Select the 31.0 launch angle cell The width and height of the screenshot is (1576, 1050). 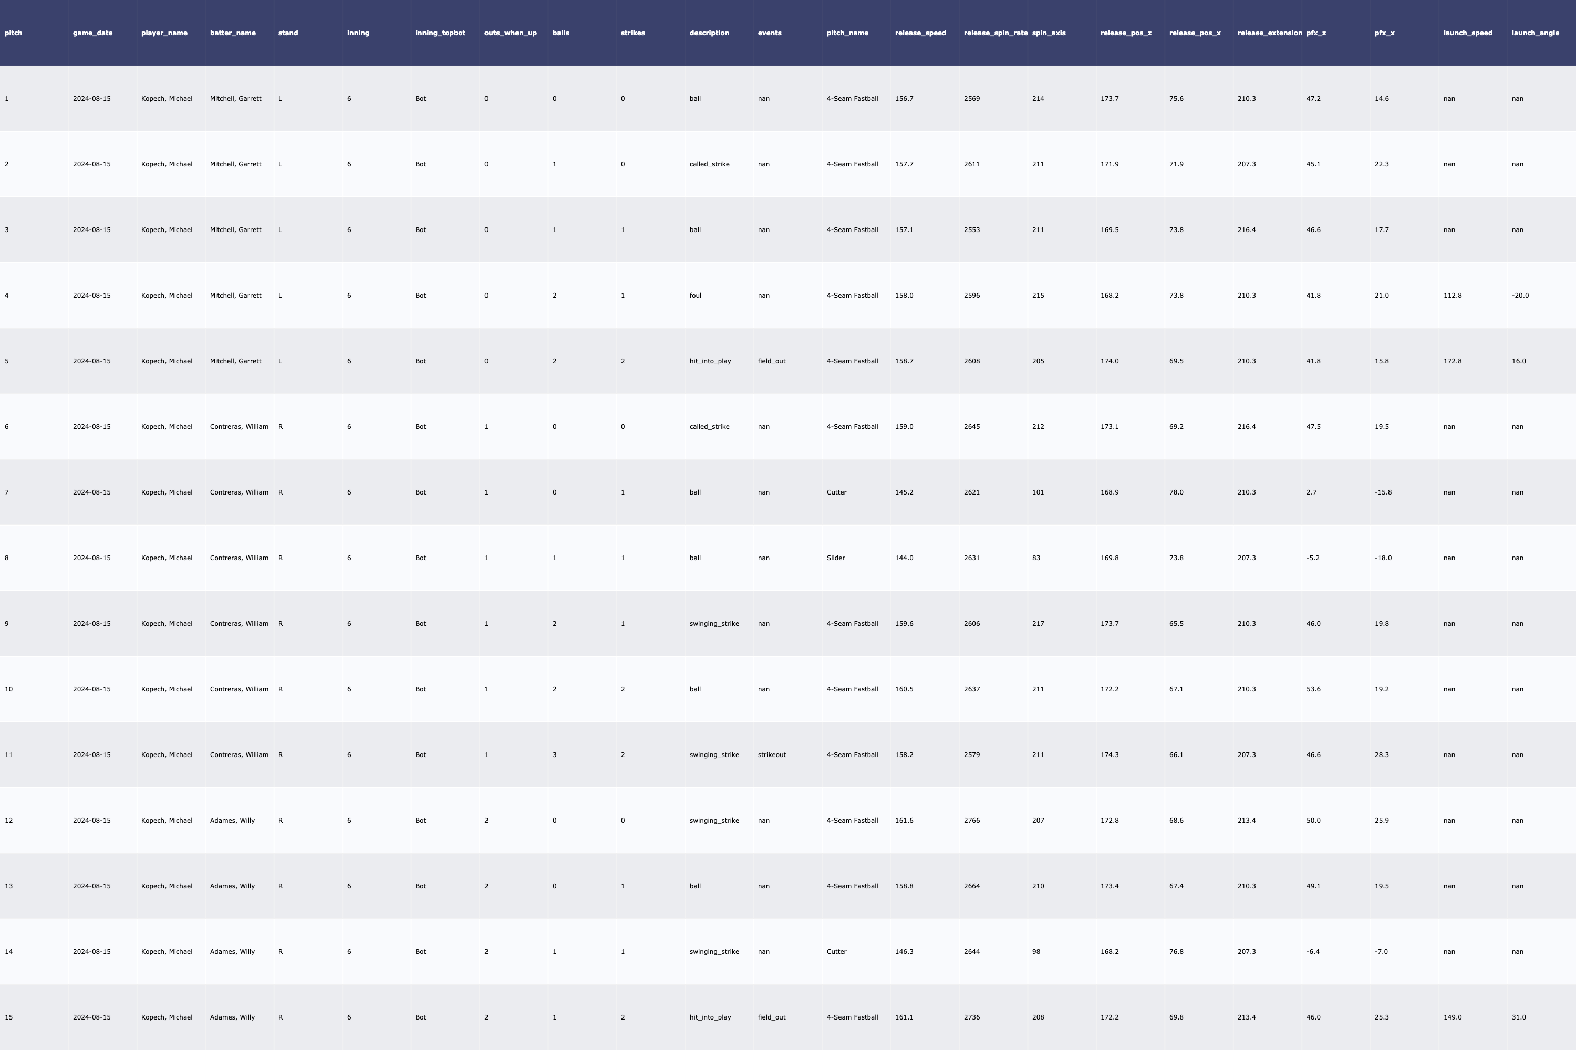pos(1518,1017)
